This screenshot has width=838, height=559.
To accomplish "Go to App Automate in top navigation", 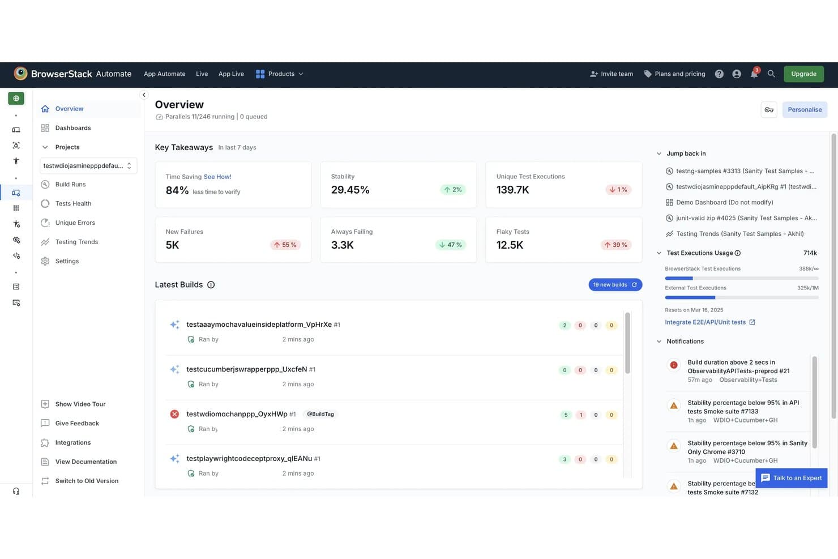I will (165, 74).
